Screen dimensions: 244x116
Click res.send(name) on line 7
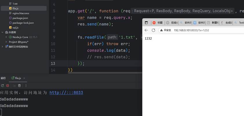[95, 24]
